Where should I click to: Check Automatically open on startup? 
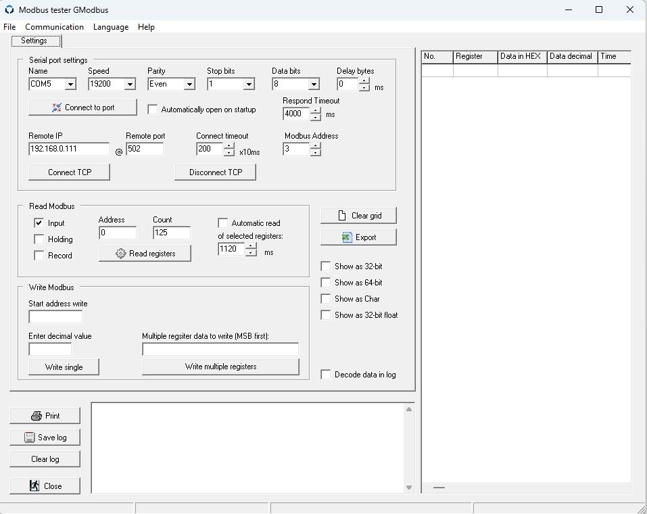point(153,110)
